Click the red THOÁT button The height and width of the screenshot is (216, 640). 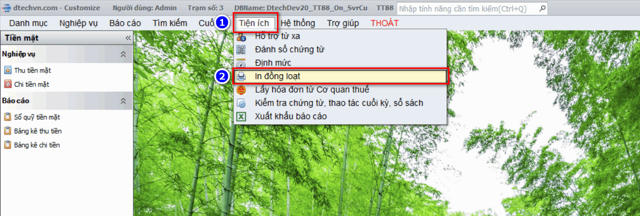pos(384,23)
